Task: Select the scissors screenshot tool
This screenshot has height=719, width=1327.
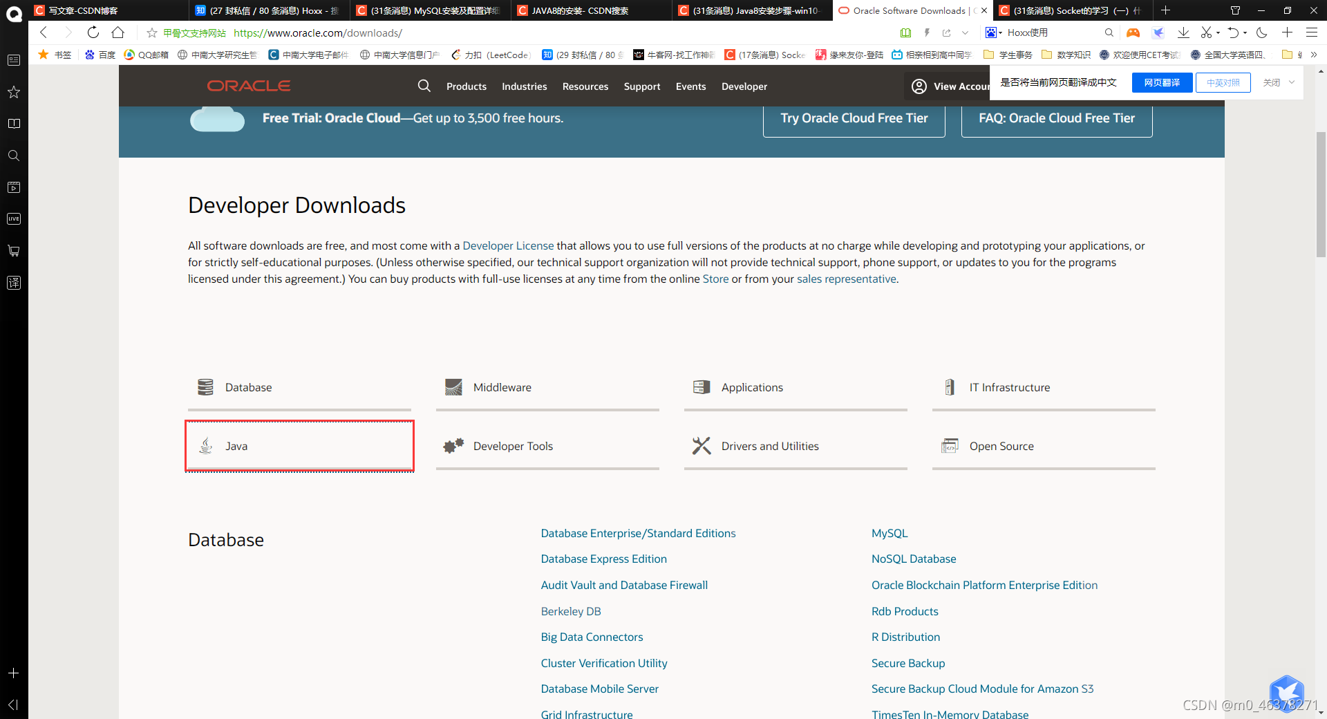Action: point(1206,32)
